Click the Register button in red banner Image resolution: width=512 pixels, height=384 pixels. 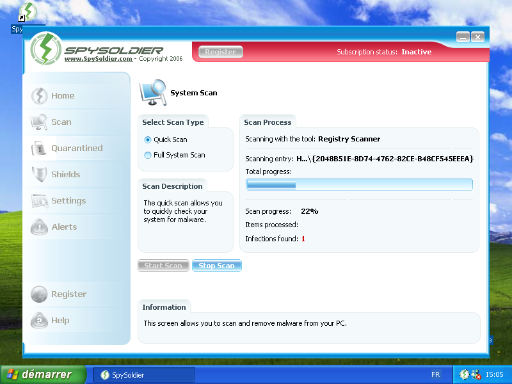pyautogui.click(x=220, y=52)
